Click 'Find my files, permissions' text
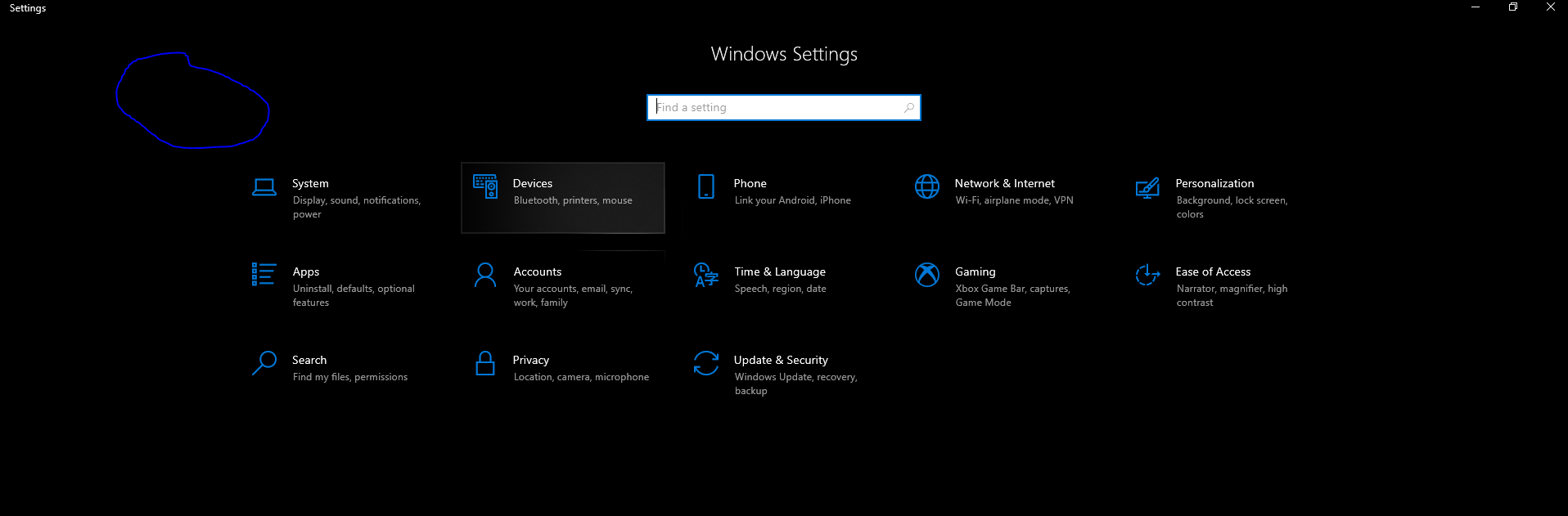 [x=350, y=377]
